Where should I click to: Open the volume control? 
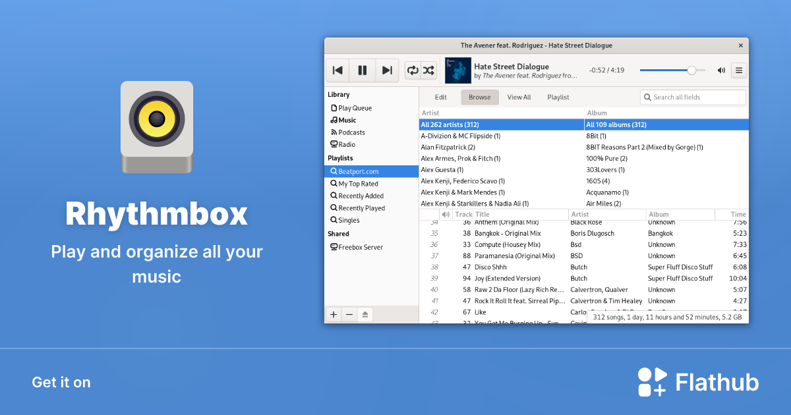(720, 70)
